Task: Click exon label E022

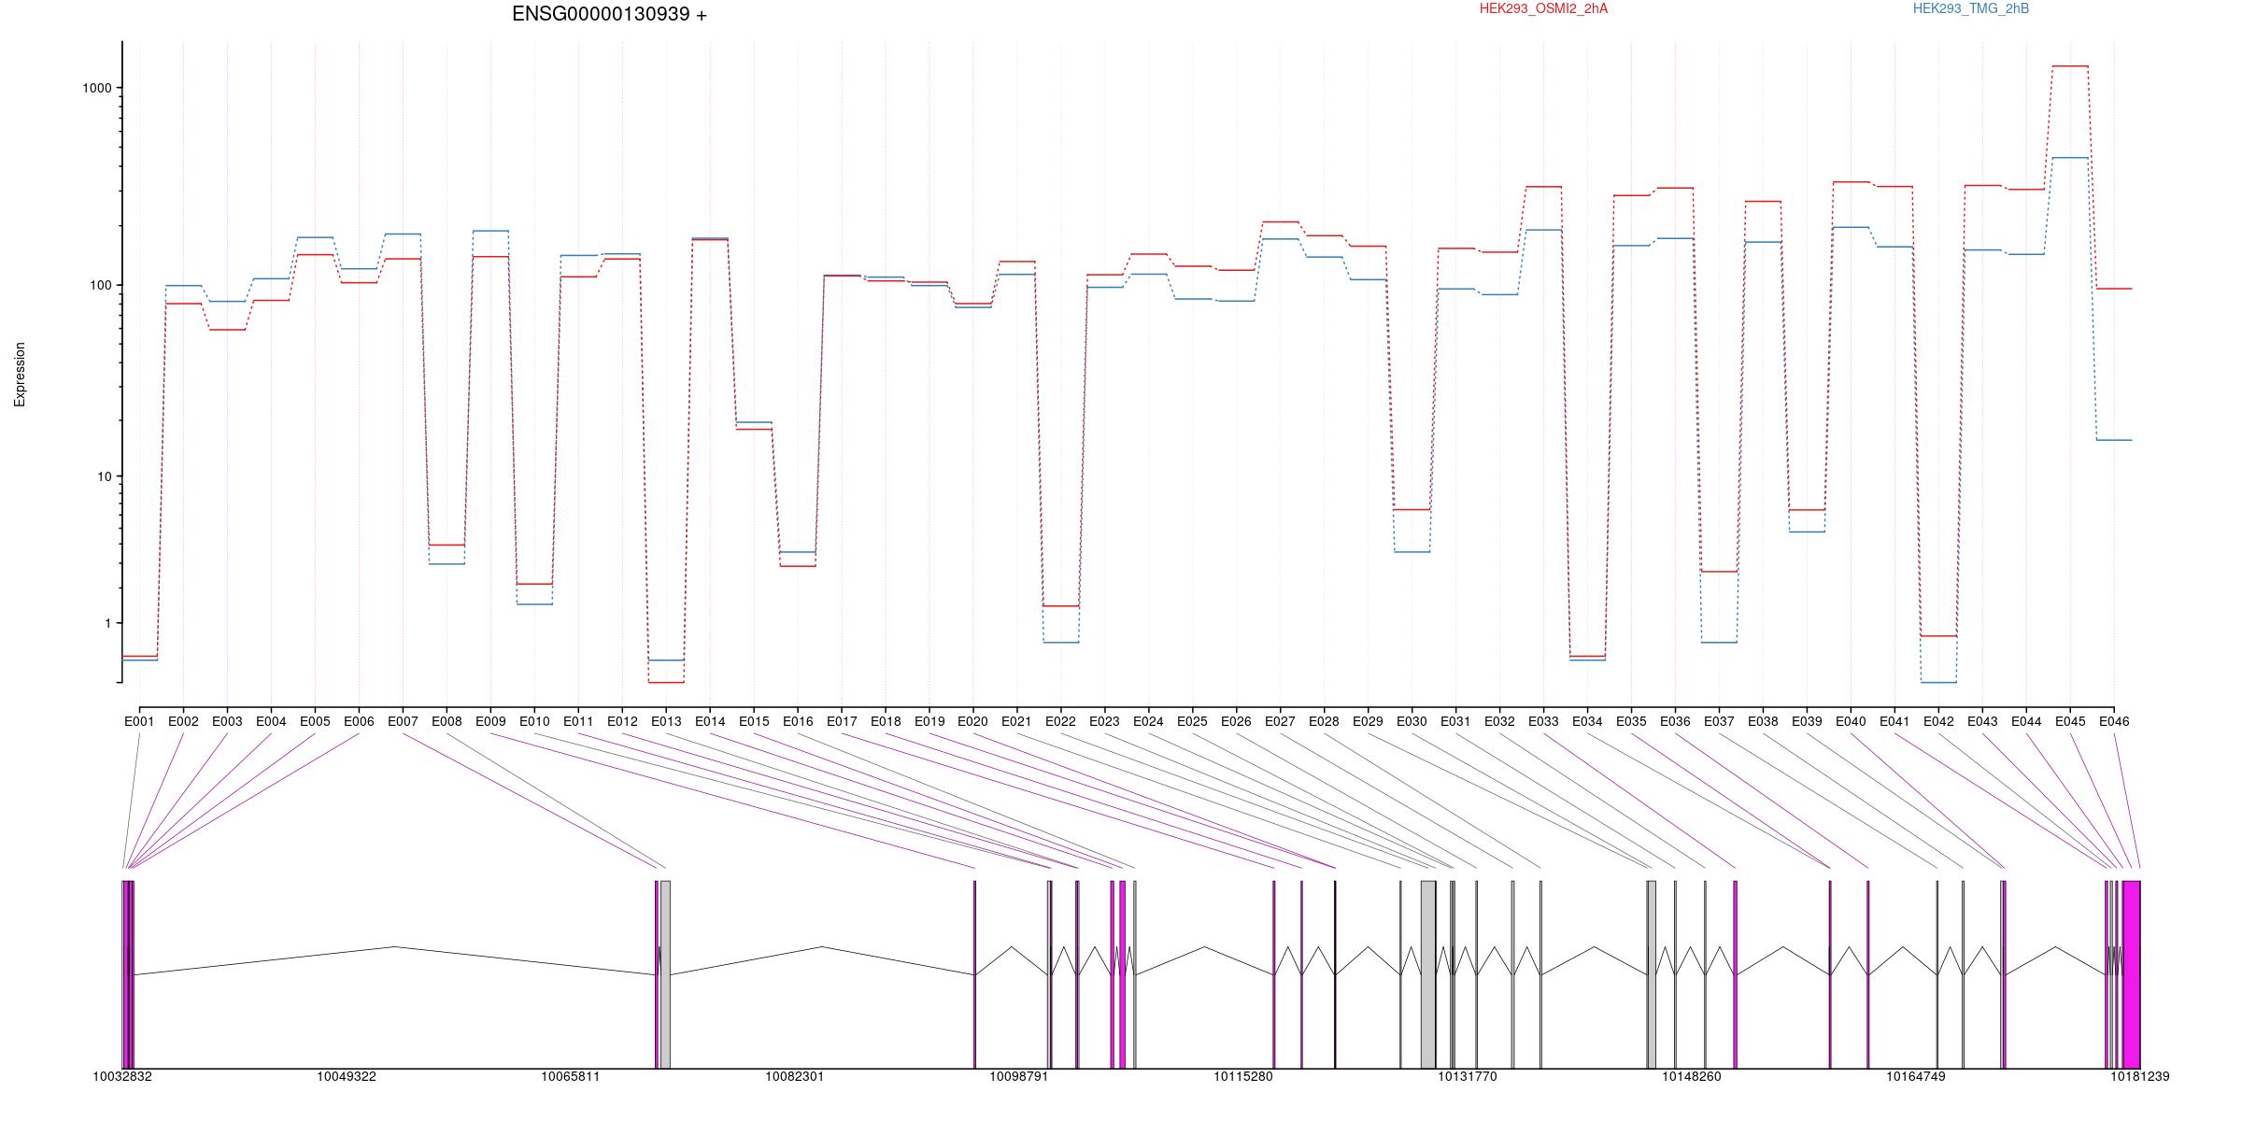Action: pyautogui.click(x=1061, y=721)
